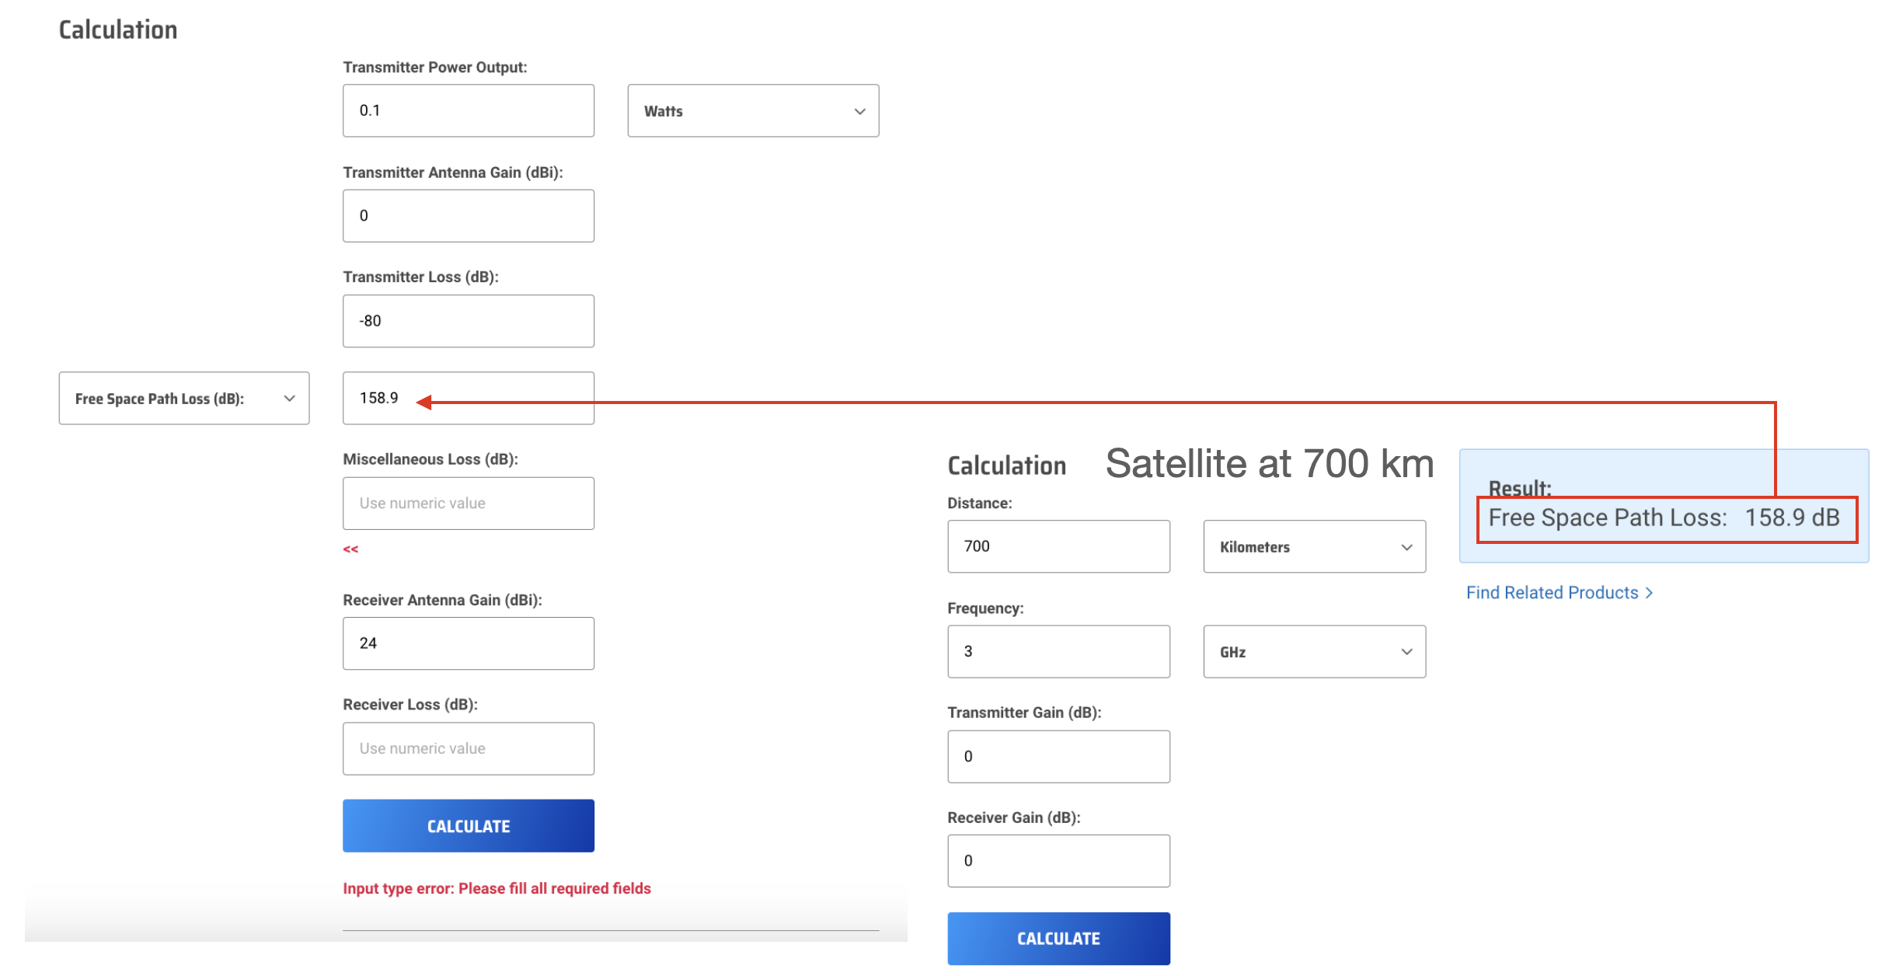The width and height of the screenshot is (1882, 976).
Task: Click the Calculate button on left panel
Action: 468,825
